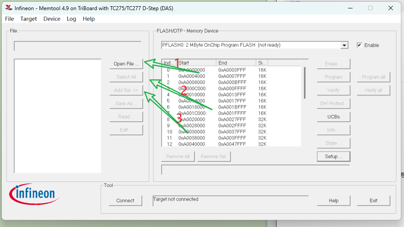The width and height of the screenshot is (404, 227).
Task: Select sector row ending 0xA001FFFF
Action: [231, 113]
